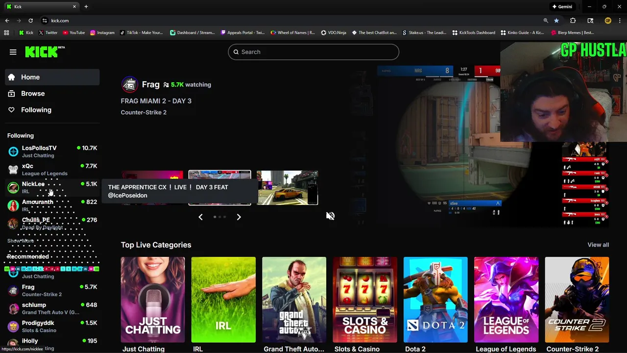Open Frag channel name in featured banner
The width and height of the screenshot is (627, 353).
tap(150, 84)
